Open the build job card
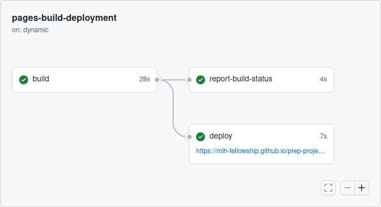This screenshot has width=381, height=207. 84,80
